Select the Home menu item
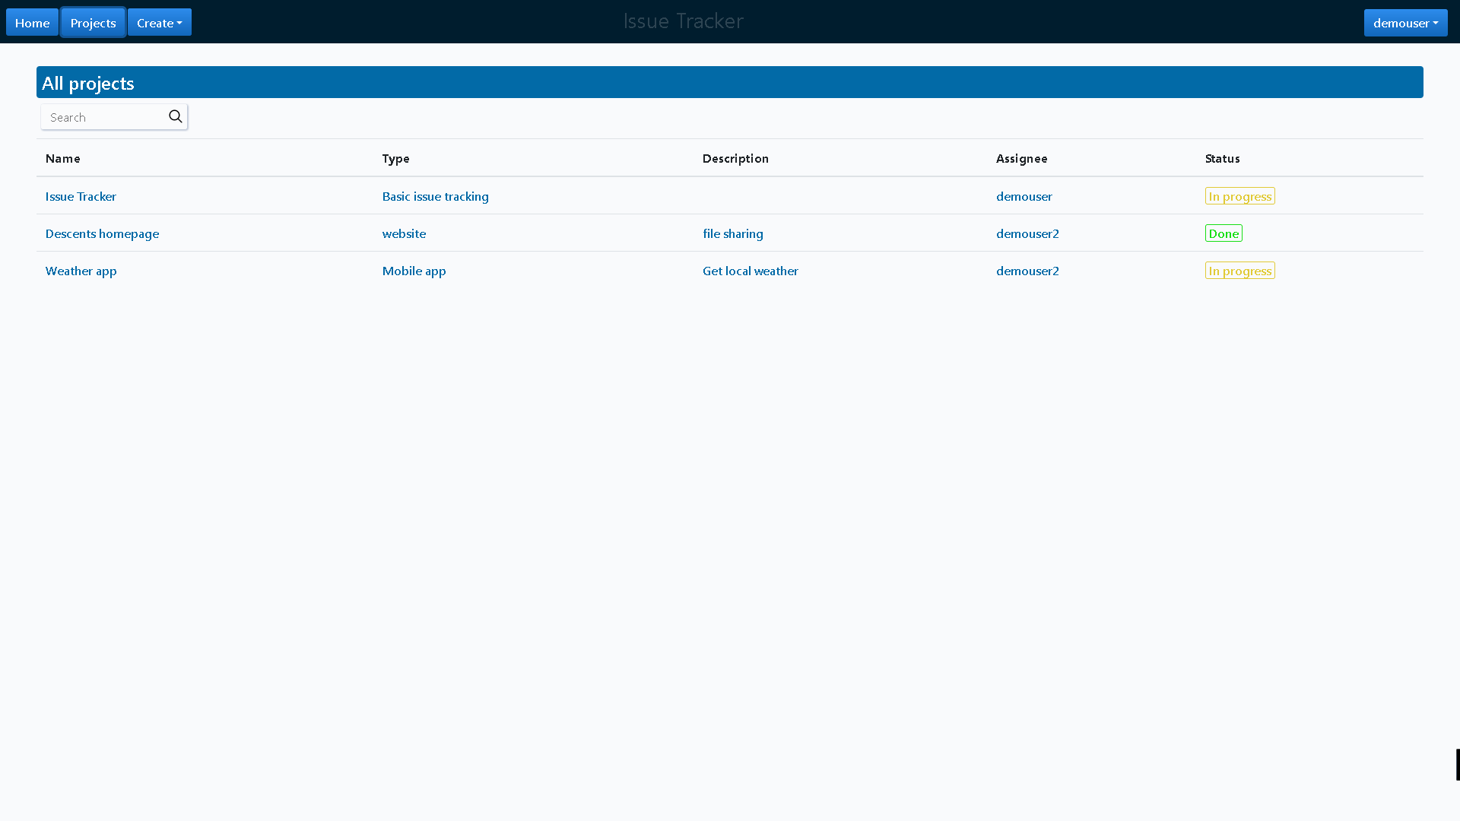The image size is (1460, 821). click(31, 22)
